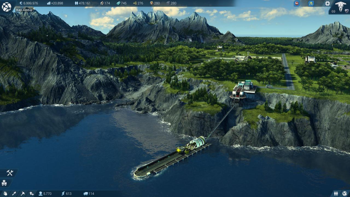The image size is (350, 197).
Task: Open the income balance +20.898
Action: tap(57, 3)
